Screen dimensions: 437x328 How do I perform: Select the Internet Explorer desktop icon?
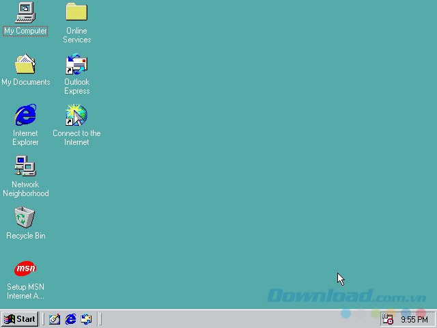pyautogui.click(x=25, y=115)
